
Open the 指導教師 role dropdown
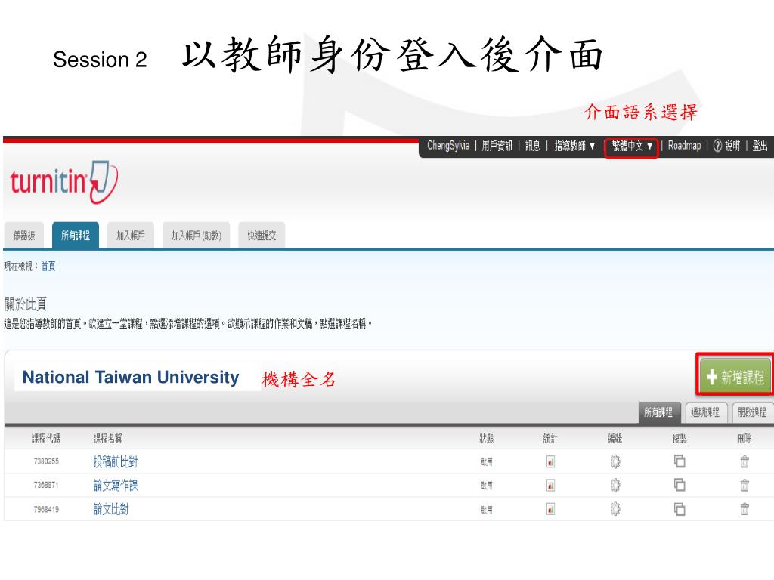(574, 146)
